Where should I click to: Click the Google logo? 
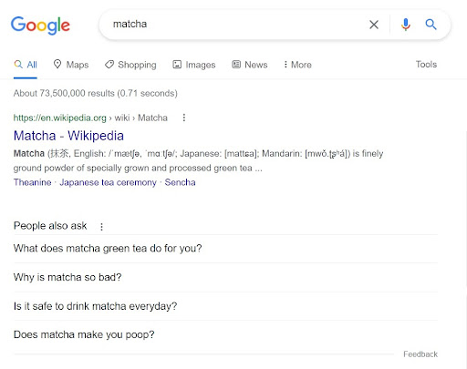40,25
